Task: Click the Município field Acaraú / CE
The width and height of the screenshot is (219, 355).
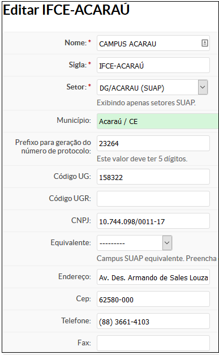Action: pos(157,121)
